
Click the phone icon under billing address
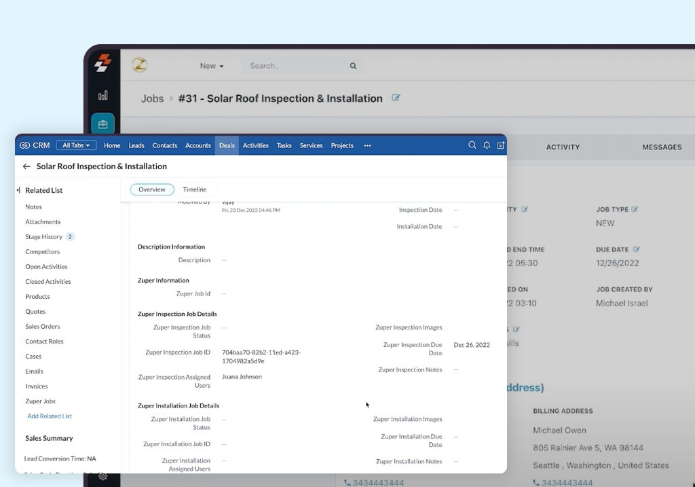point(536,482)
